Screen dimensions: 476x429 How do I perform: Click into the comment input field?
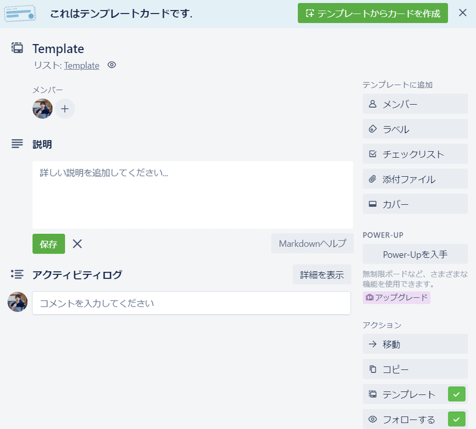click(191, 303)
